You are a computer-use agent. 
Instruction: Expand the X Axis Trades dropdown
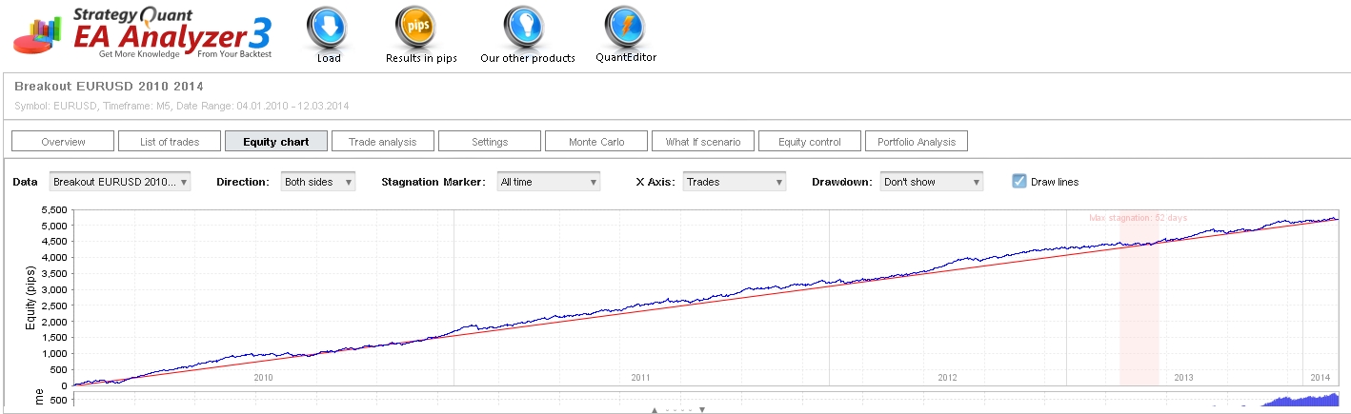pos(735,182)
